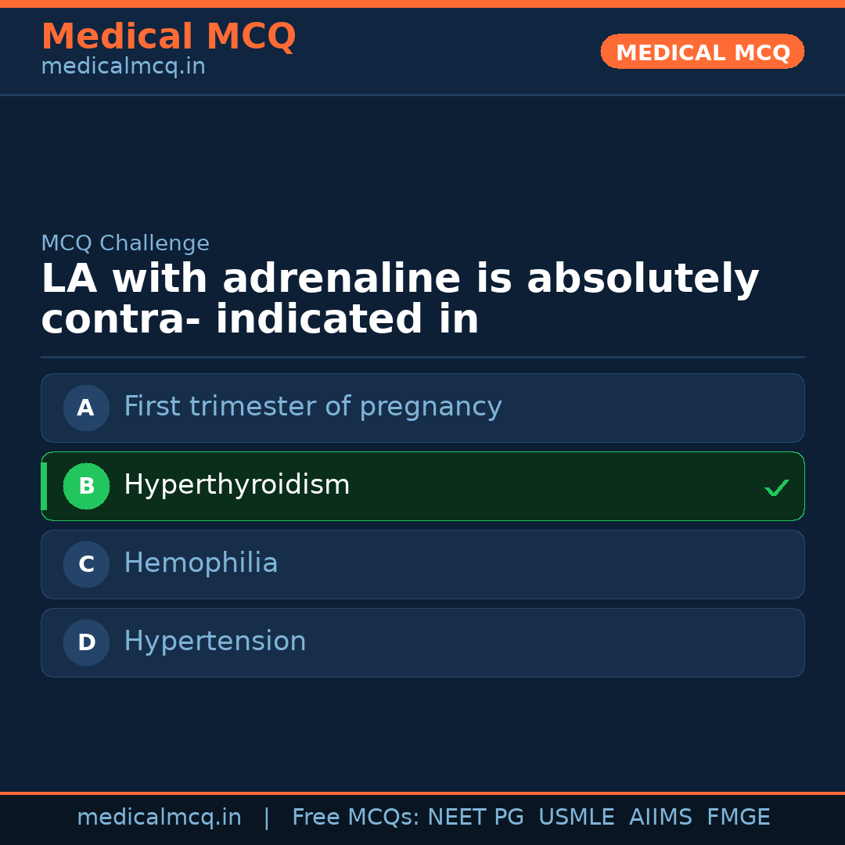Open the Medical MCQ header title
The height and width of the screenshot is (845, 845).
(168, 37)
